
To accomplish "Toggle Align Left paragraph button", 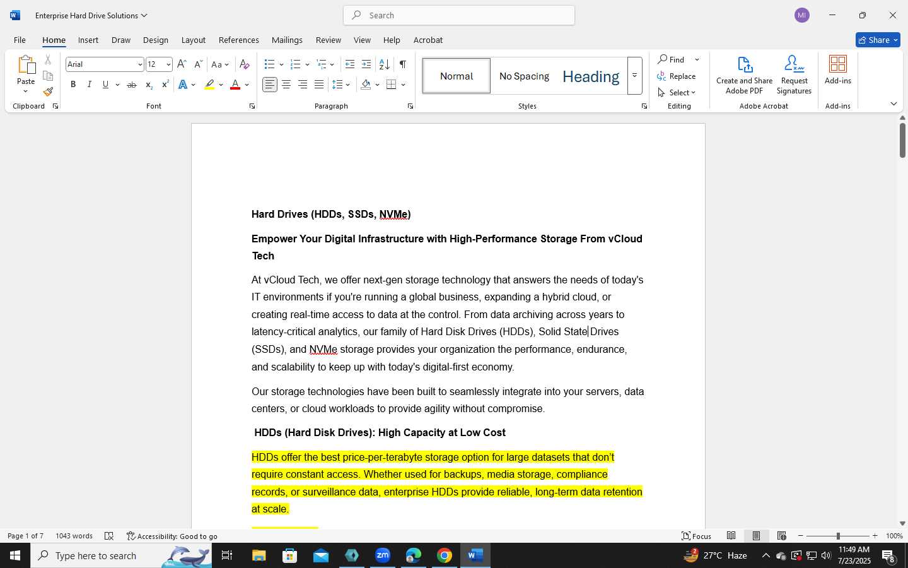I will coord(270,85).
